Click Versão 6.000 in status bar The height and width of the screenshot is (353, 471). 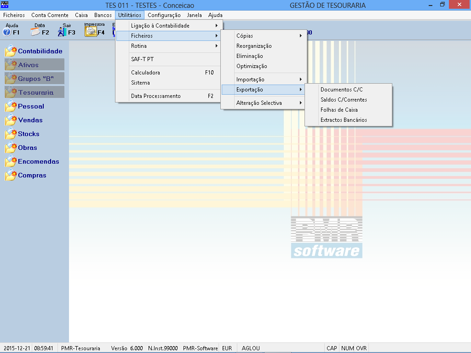[127, 348]
